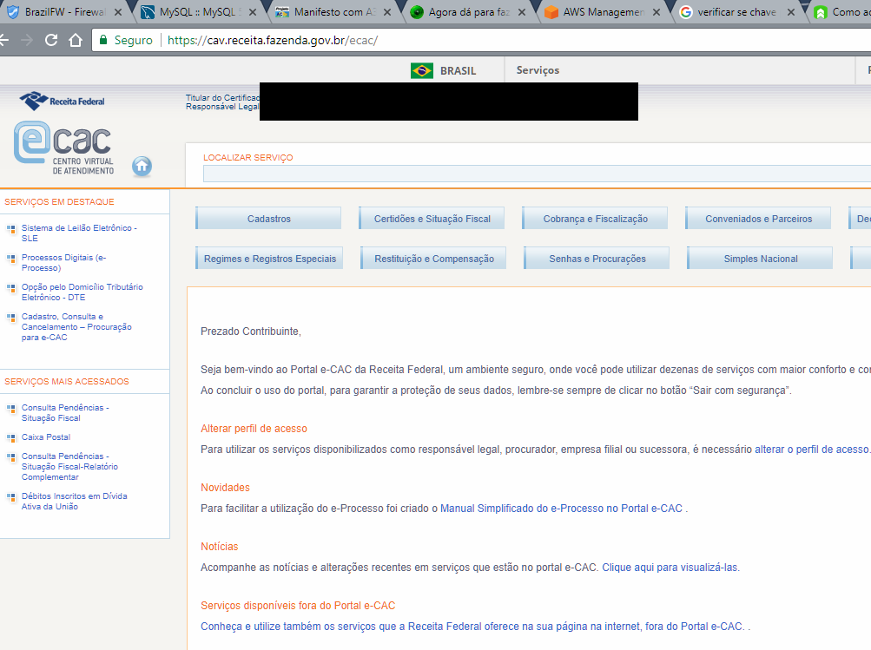Open Cadastro, Consulta e Cancelamento Procuração link
Screen dimensions: 871x650
76,327
